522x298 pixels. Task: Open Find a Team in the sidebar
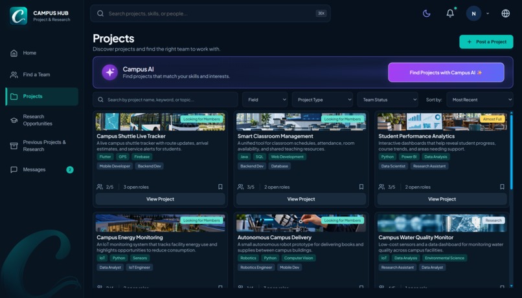pos(41,75)
